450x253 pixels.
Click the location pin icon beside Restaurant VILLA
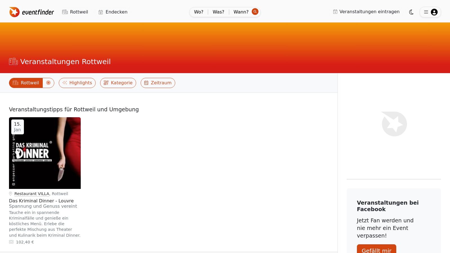pyautogui.click(x=11, y=194)
